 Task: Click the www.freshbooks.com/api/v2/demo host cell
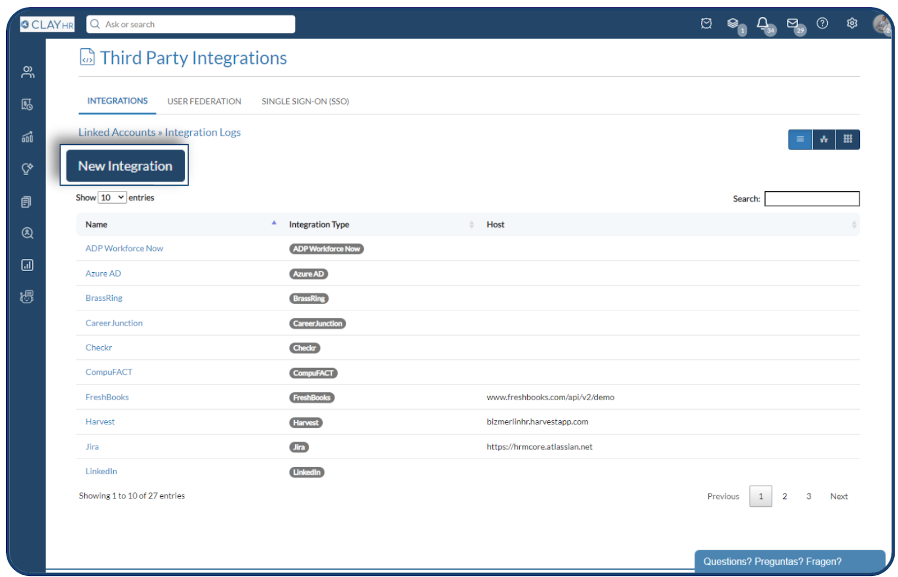pyautogui.click(x=551, y=397)
